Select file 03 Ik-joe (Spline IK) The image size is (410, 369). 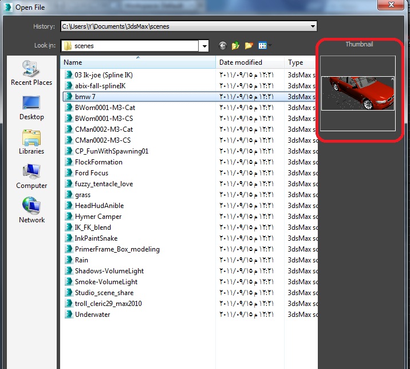(104, 75)
